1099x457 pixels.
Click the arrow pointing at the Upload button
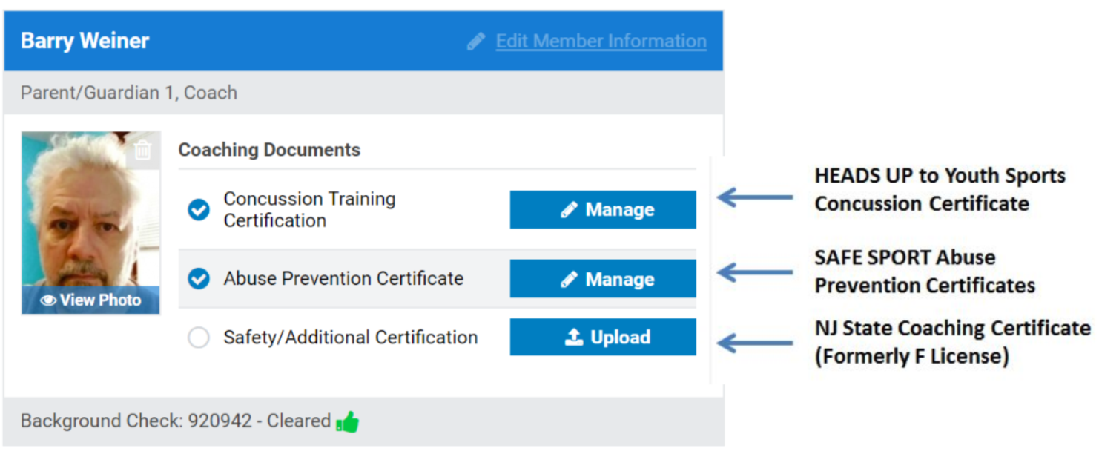[x=756, y=343]
